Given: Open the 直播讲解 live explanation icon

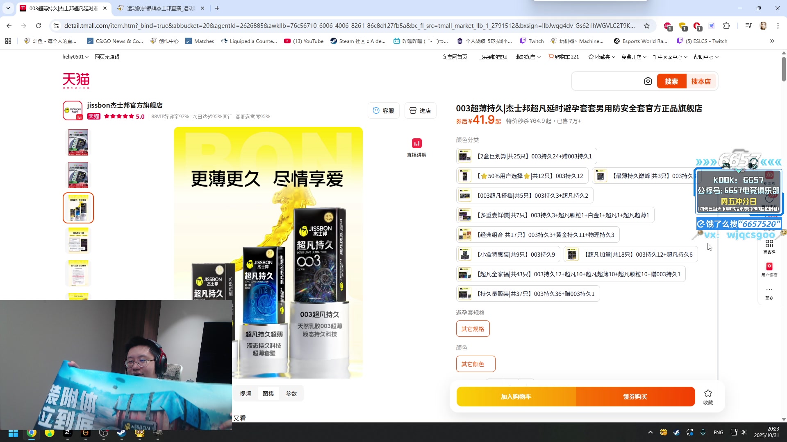Looking at the screenshot, I should [x=416, y=143].
